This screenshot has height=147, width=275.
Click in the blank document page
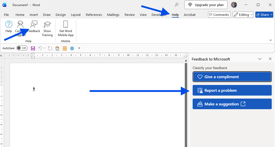(x=97, y=105)
